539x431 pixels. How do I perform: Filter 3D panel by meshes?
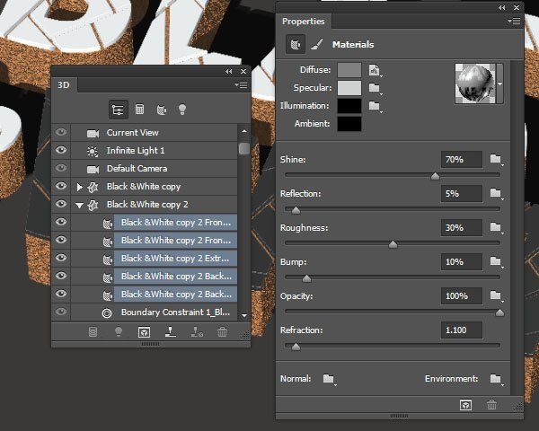(x=139, y=110)
